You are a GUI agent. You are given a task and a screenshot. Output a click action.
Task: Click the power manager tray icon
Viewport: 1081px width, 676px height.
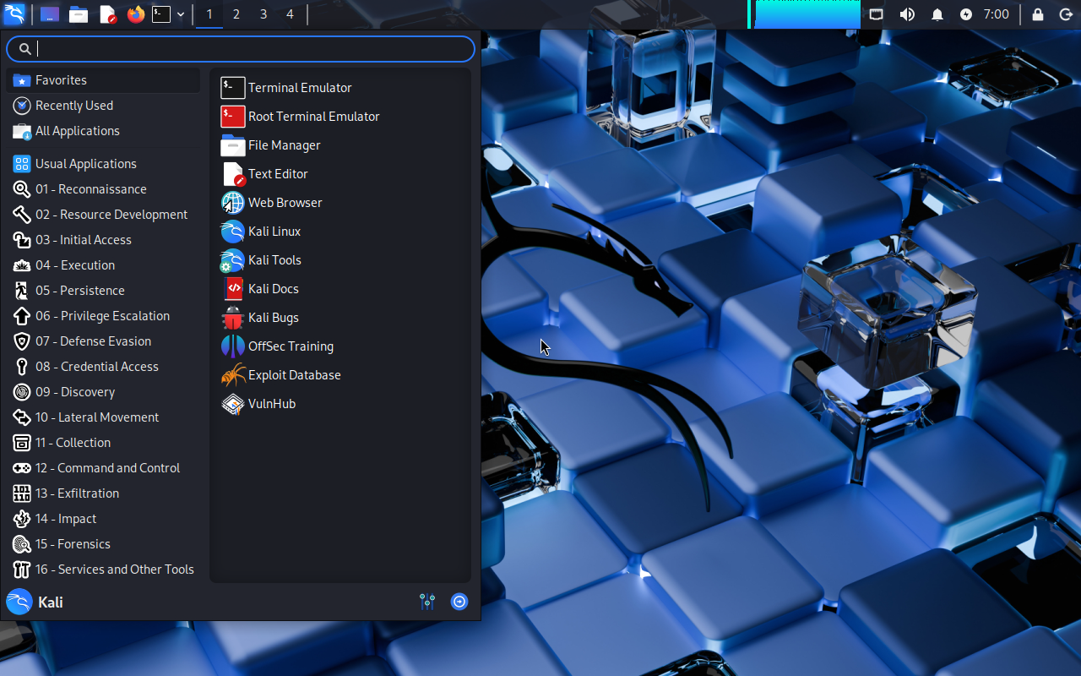click(x=966, y=14)
